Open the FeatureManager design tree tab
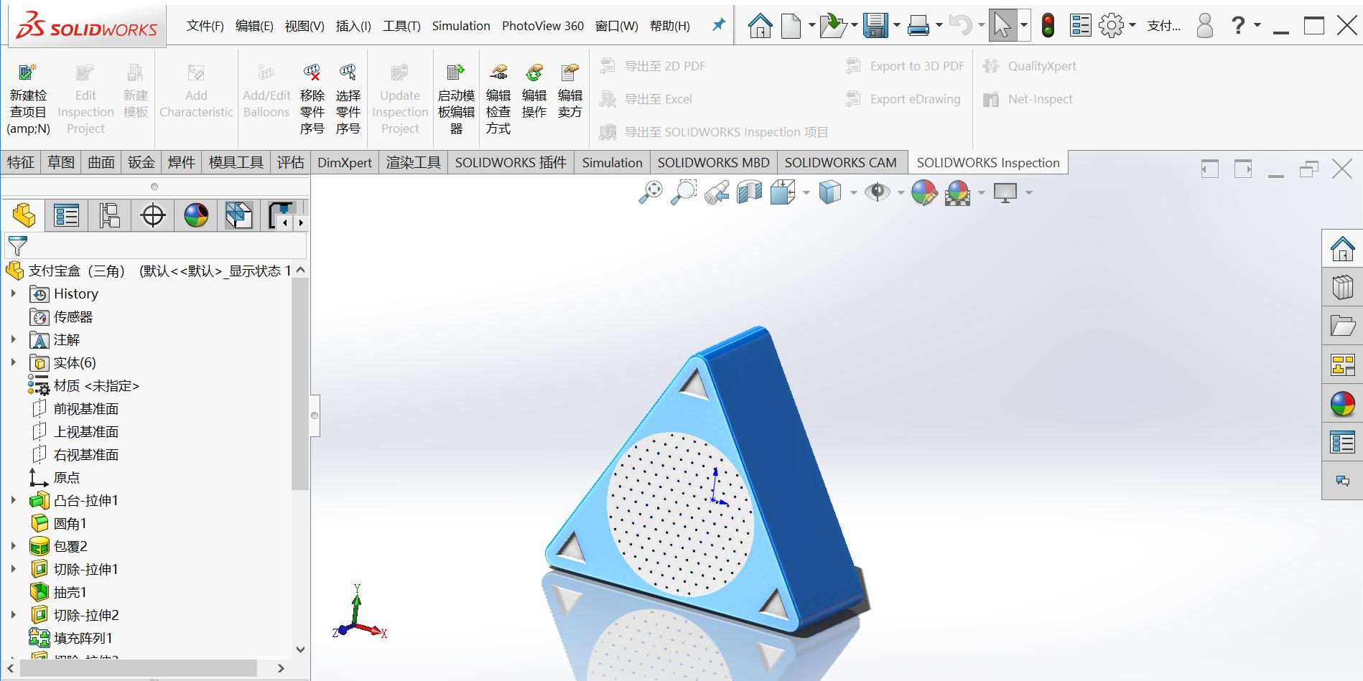The height and width of the screenshot is (681, 1363). pyautogui.click(x=24, y=215)
